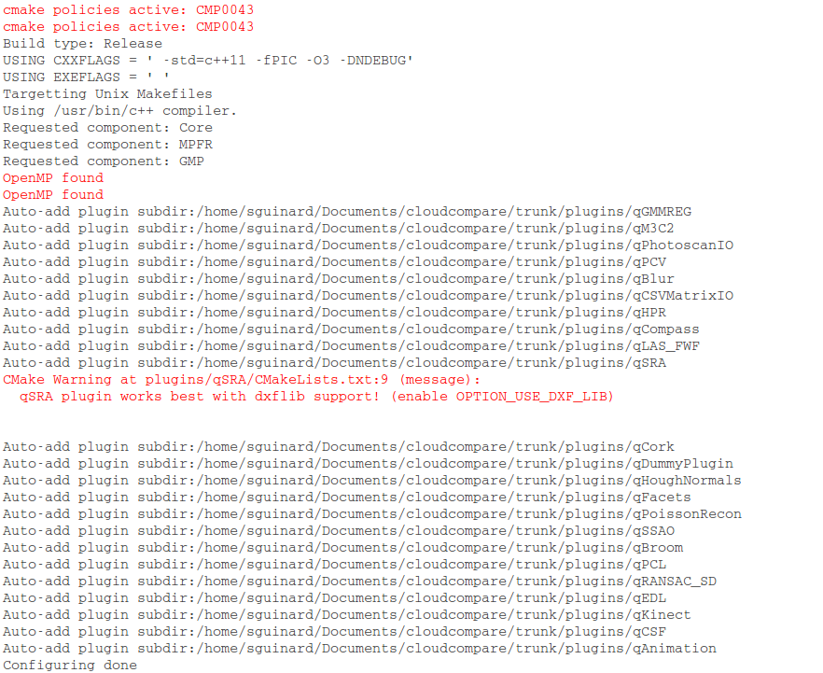Click the qDummyPlugin plugin path line
The height and width of the screenshot is (673, 823).
point(368,464)
